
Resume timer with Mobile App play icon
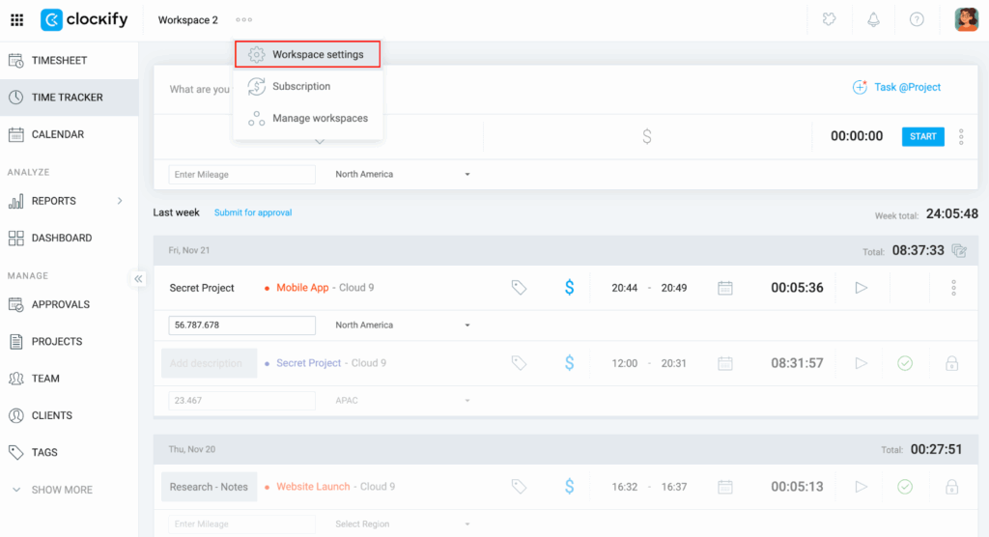(x=862, y=288)
